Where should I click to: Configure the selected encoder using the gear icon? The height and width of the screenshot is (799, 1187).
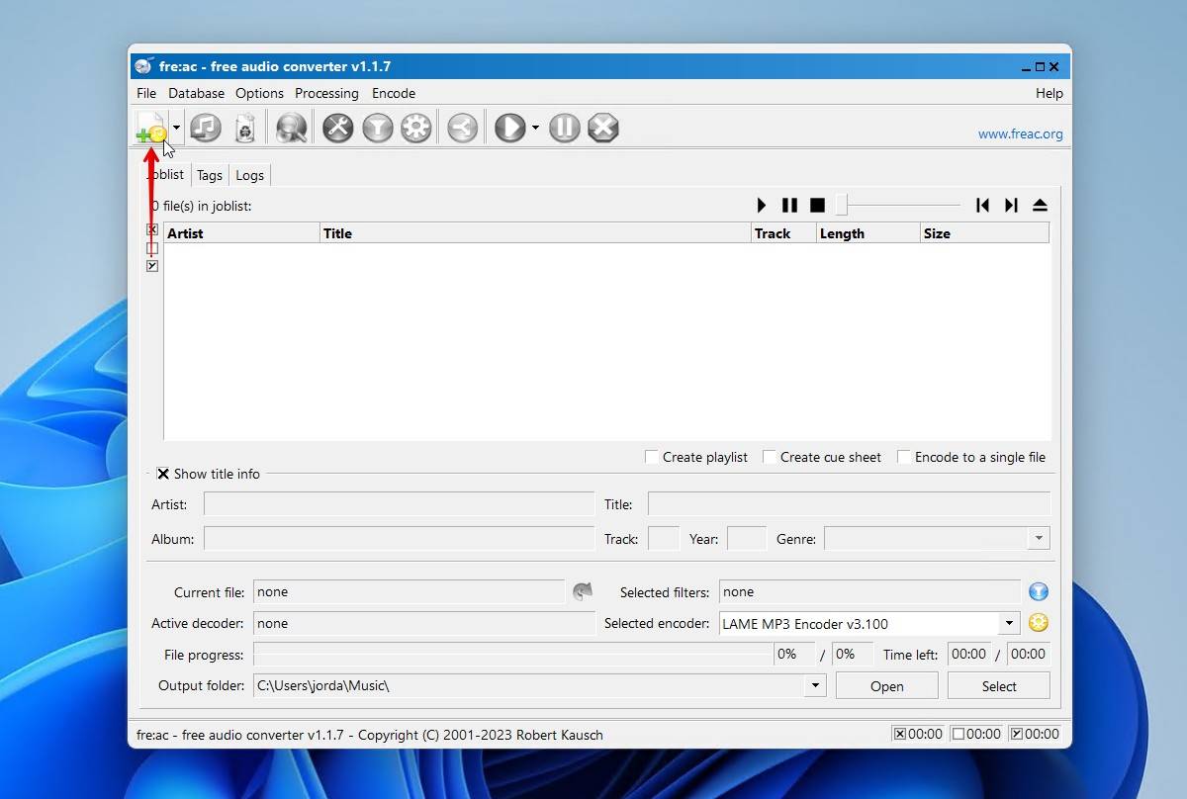(415, 127)
